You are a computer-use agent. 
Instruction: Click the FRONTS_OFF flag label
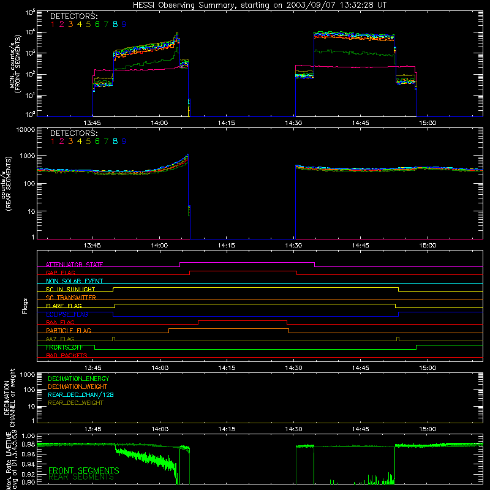pos(64,347)
